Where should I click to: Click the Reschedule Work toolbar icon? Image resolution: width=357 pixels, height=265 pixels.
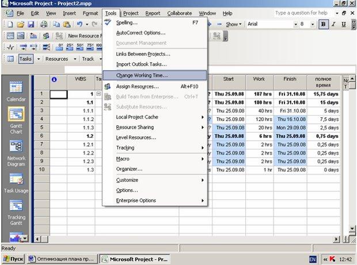click(33, 47)
